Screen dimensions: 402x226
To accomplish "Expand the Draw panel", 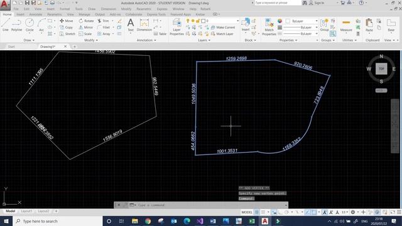I will (x=29, y=40).
